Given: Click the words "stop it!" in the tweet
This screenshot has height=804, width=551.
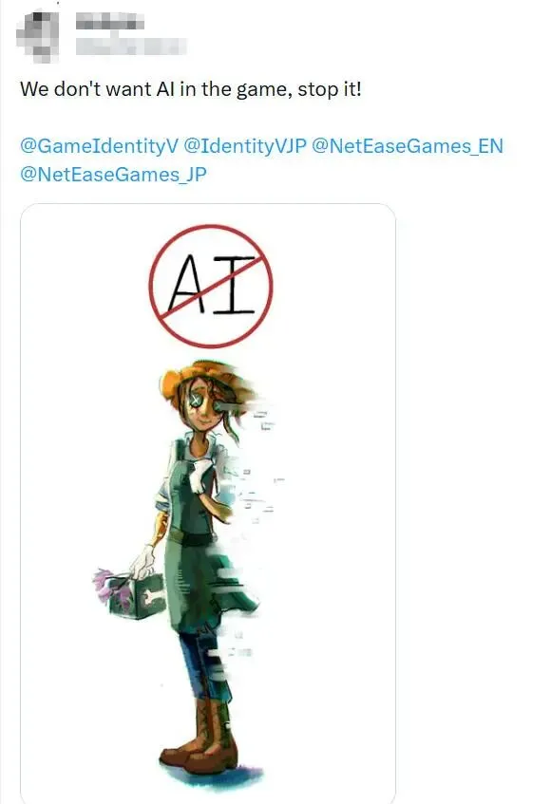Looking at the screenshot, I should [330, 89].
